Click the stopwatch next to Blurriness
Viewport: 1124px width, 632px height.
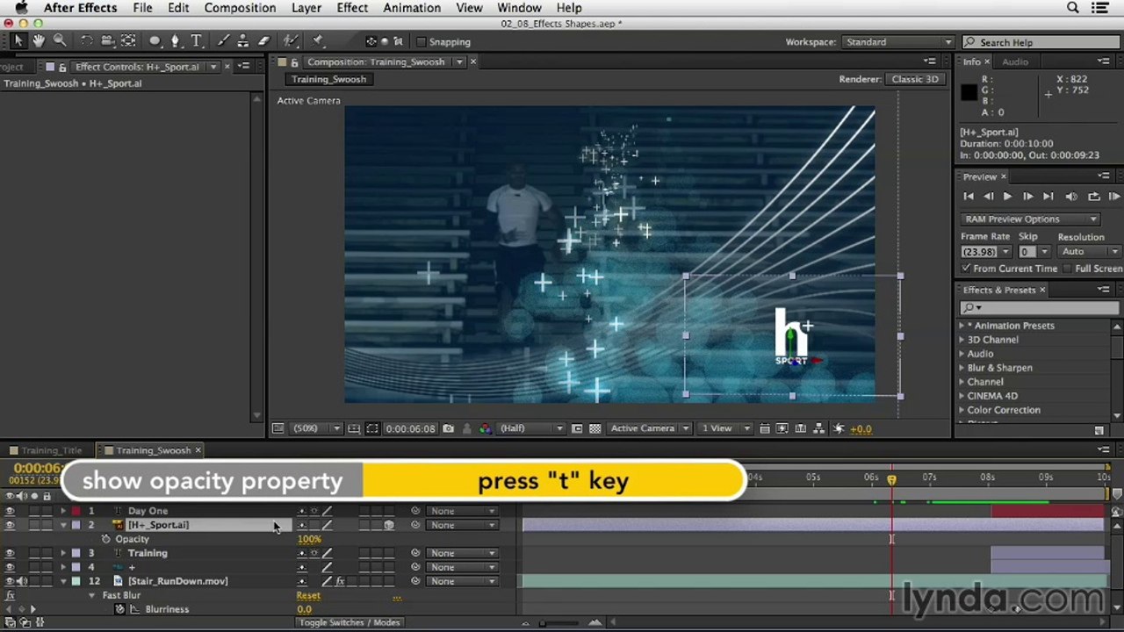pyautogui.click(x=119, y=609)
